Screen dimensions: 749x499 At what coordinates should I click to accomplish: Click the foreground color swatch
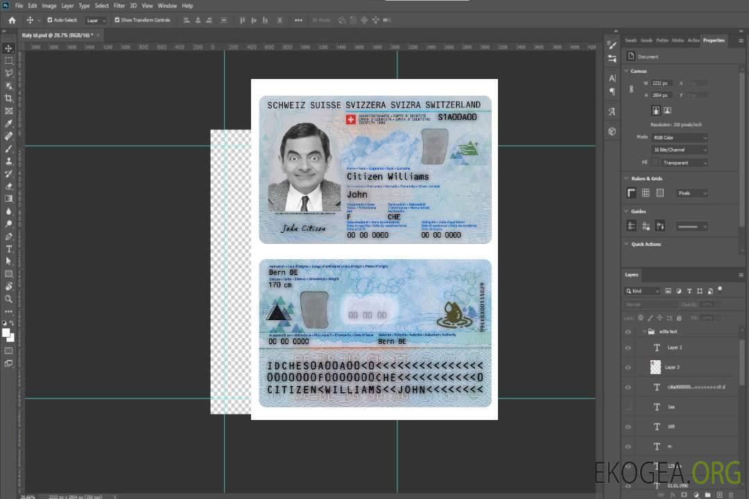pos(6,333)
